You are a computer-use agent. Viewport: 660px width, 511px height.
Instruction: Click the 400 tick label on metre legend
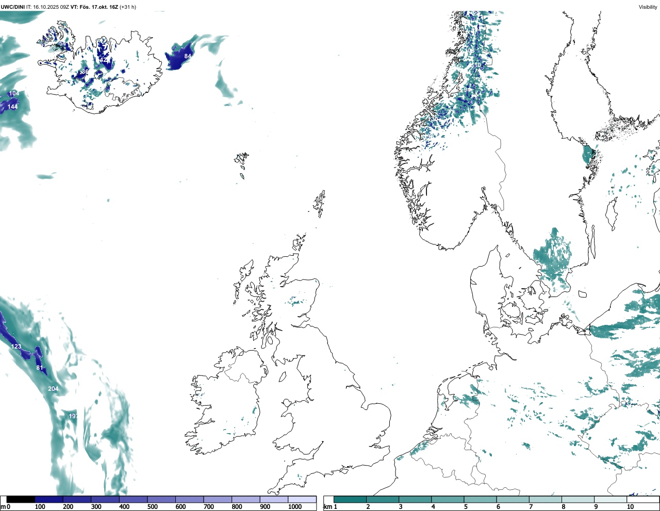(124, 507)
